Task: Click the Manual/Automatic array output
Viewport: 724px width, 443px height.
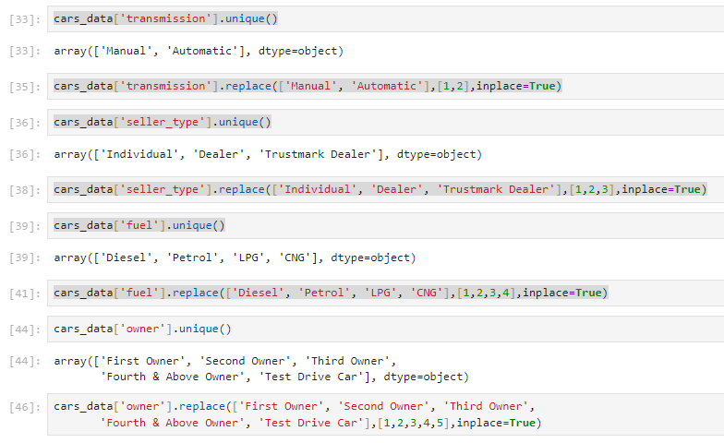Action: coord(198,51)
